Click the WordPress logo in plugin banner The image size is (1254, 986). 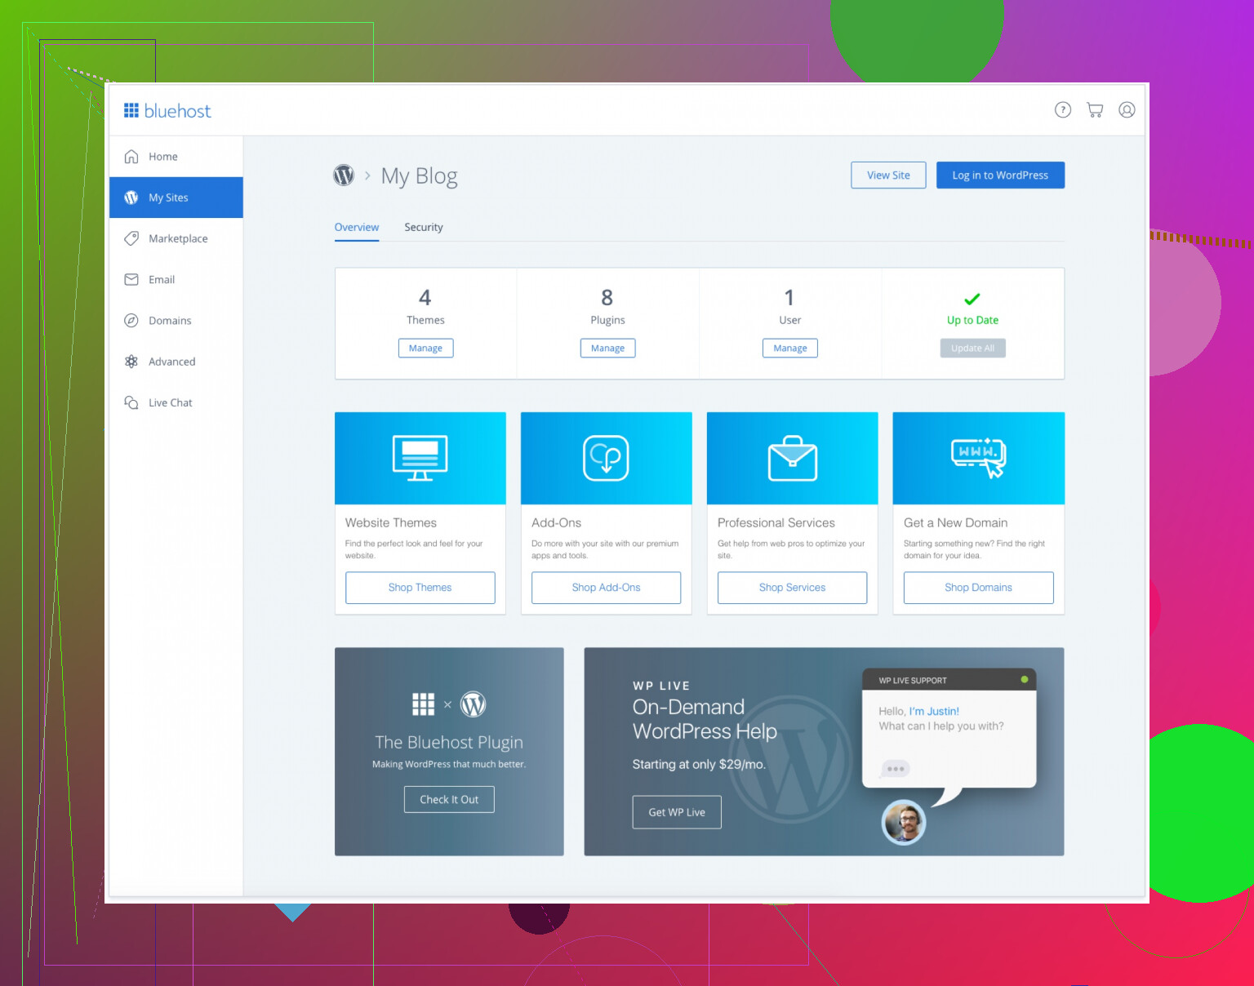[474, 704]
